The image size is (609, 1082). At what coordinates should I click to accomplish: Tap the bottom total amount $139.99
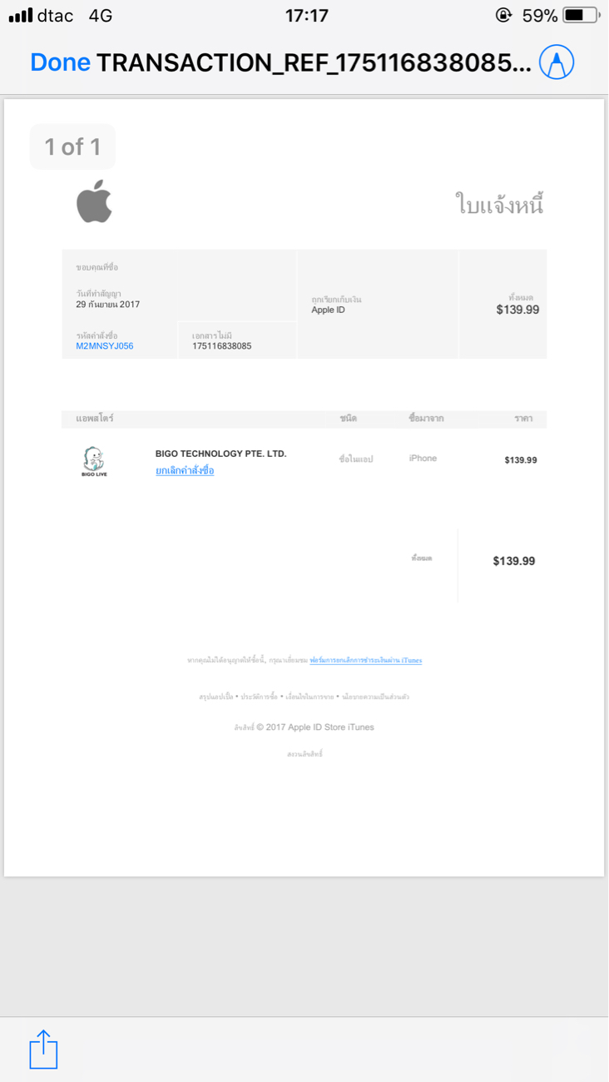click(x=513, y=561)
